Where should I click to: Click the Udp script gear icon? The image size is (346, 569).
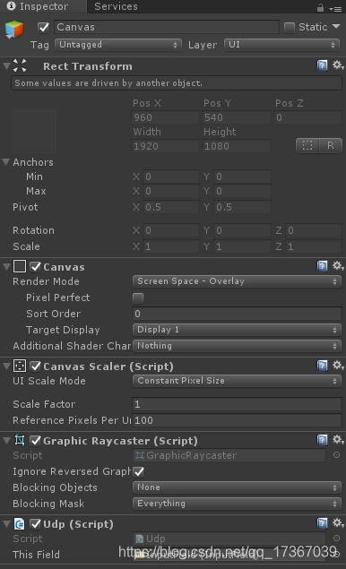(x=338, y=523)
